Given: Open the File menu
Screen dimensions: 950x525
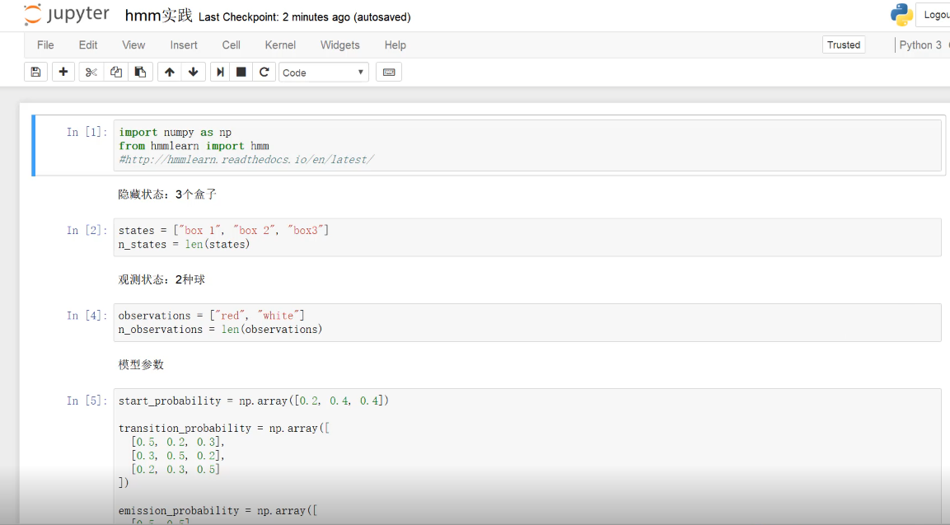Looking at the screenshot, I should coord(45,45).
